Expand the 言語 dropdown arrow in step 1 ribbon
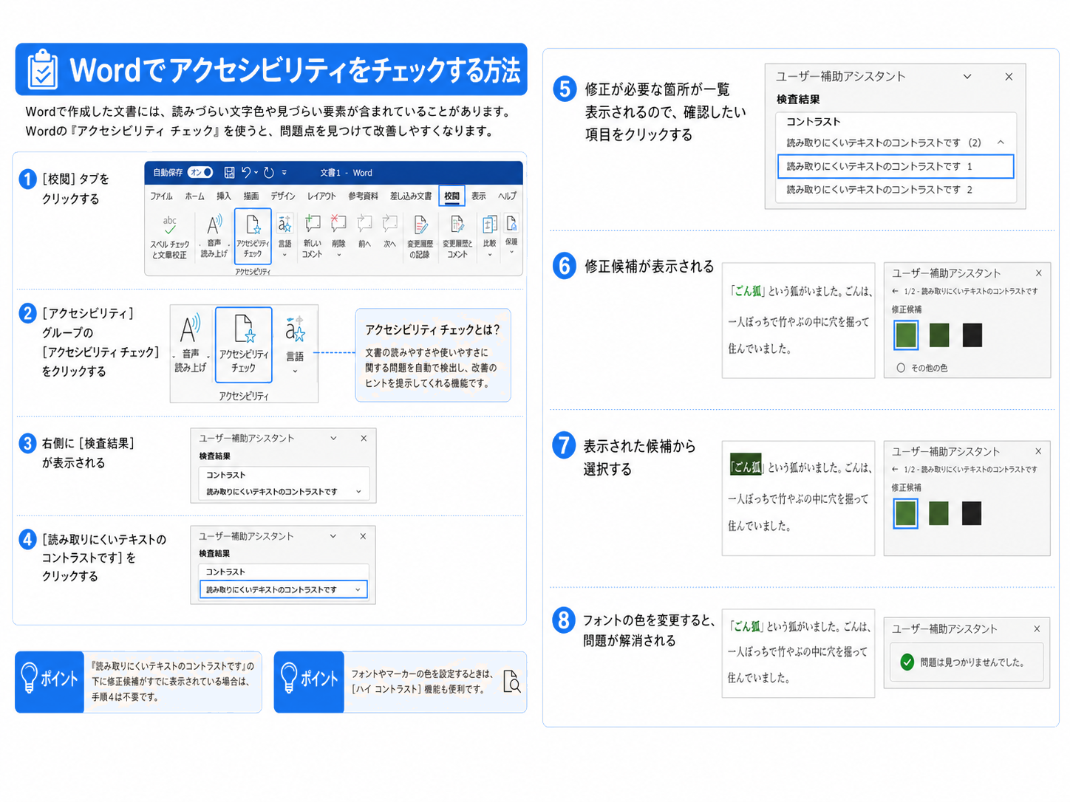The image size is (1070, 802). [284, 255]
